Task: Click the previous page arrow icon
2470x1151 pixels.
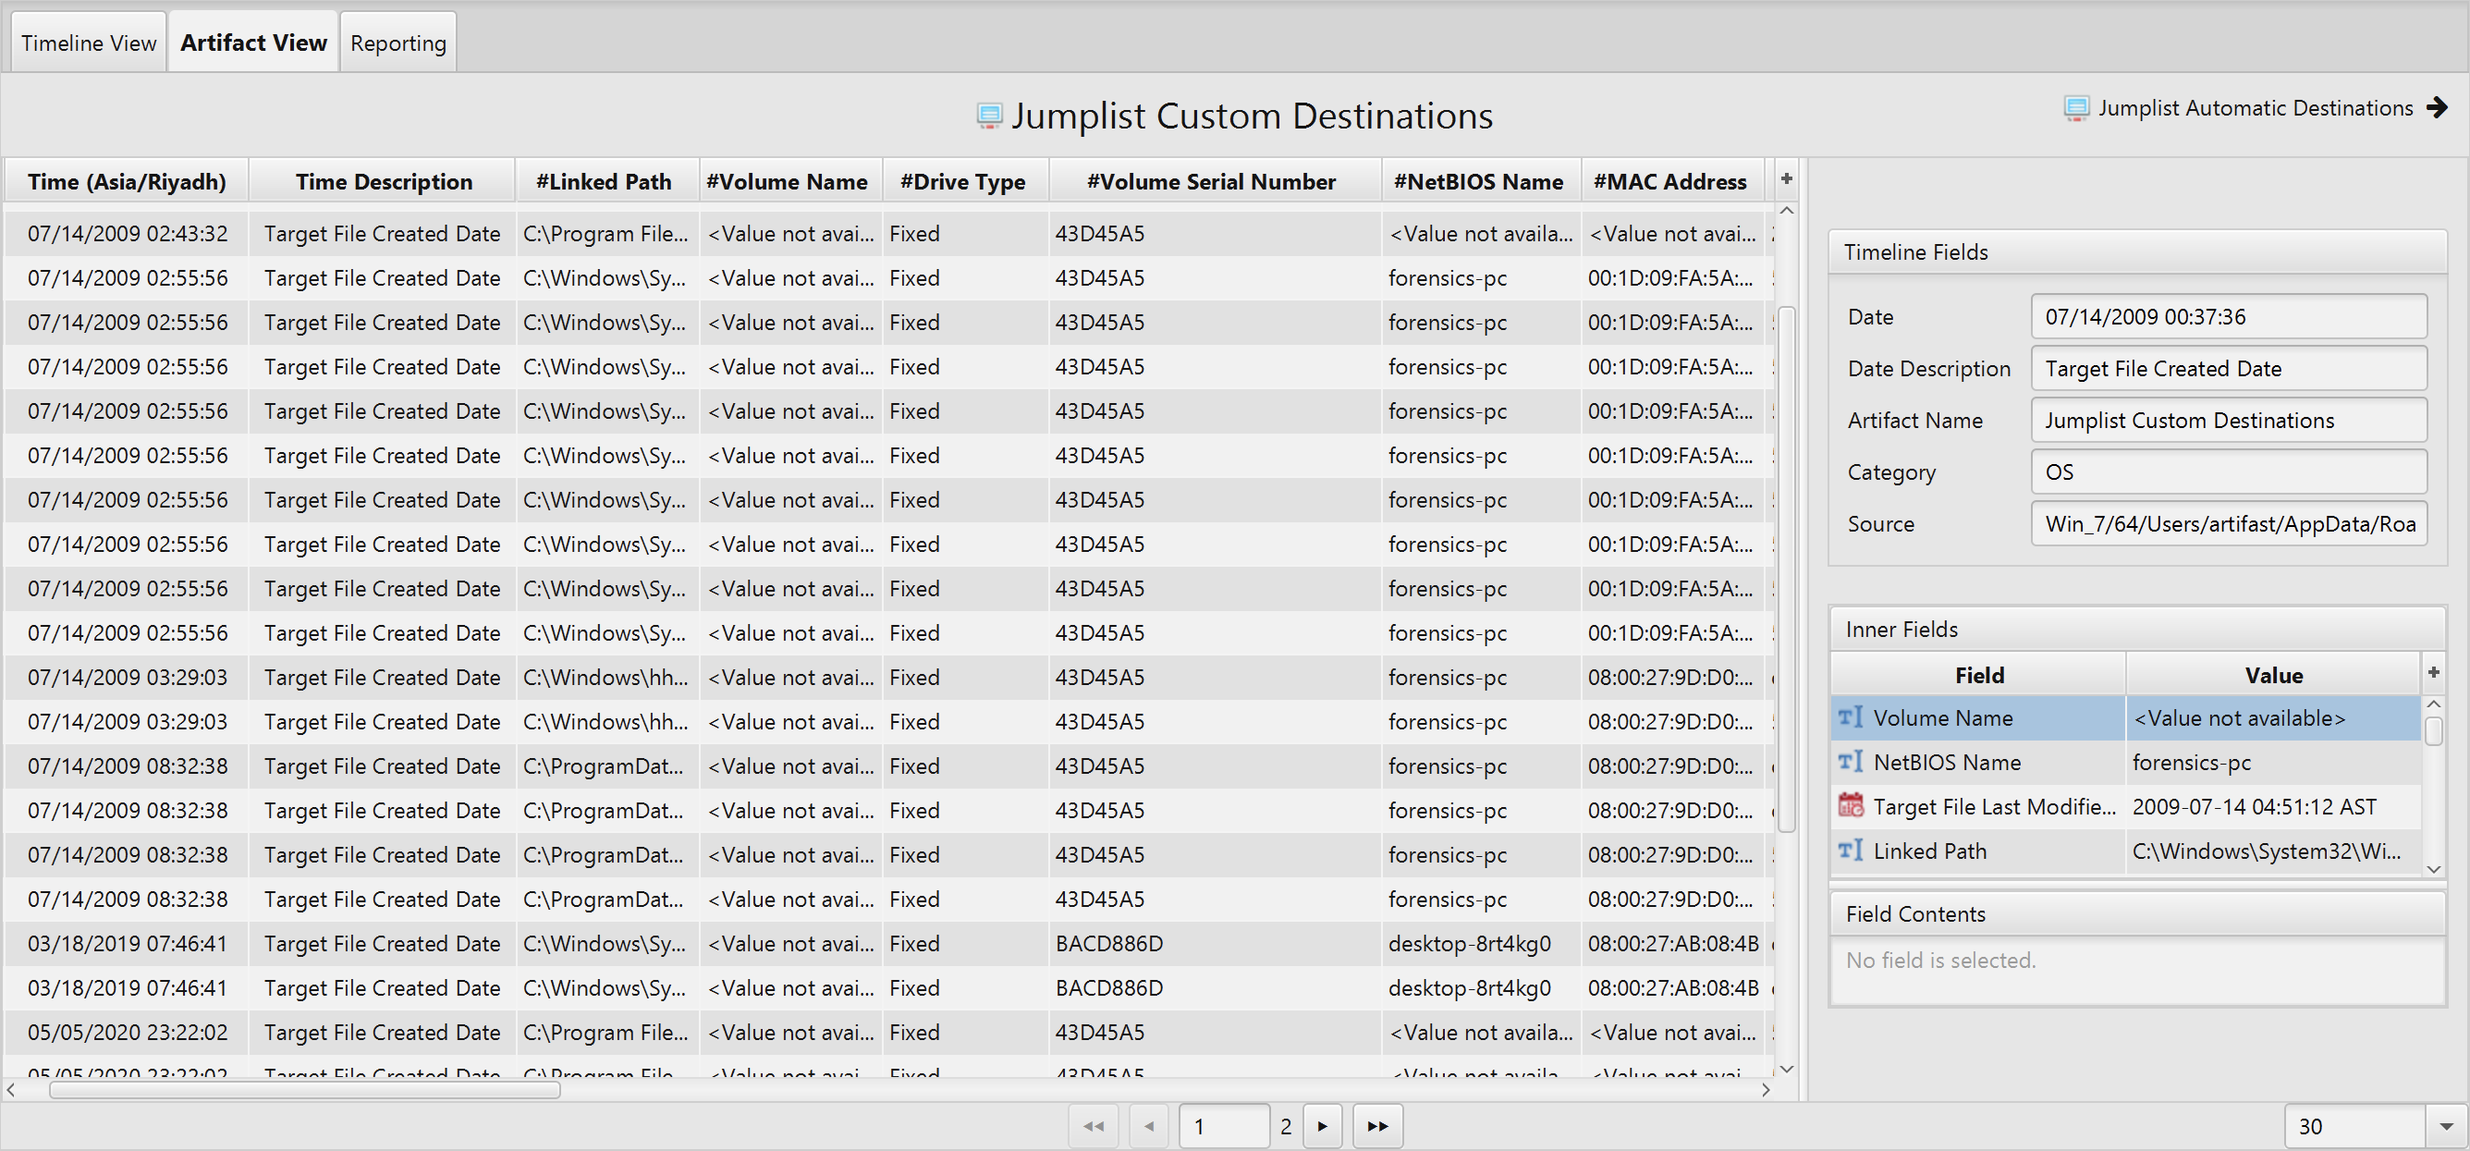Action: 1148,1126
